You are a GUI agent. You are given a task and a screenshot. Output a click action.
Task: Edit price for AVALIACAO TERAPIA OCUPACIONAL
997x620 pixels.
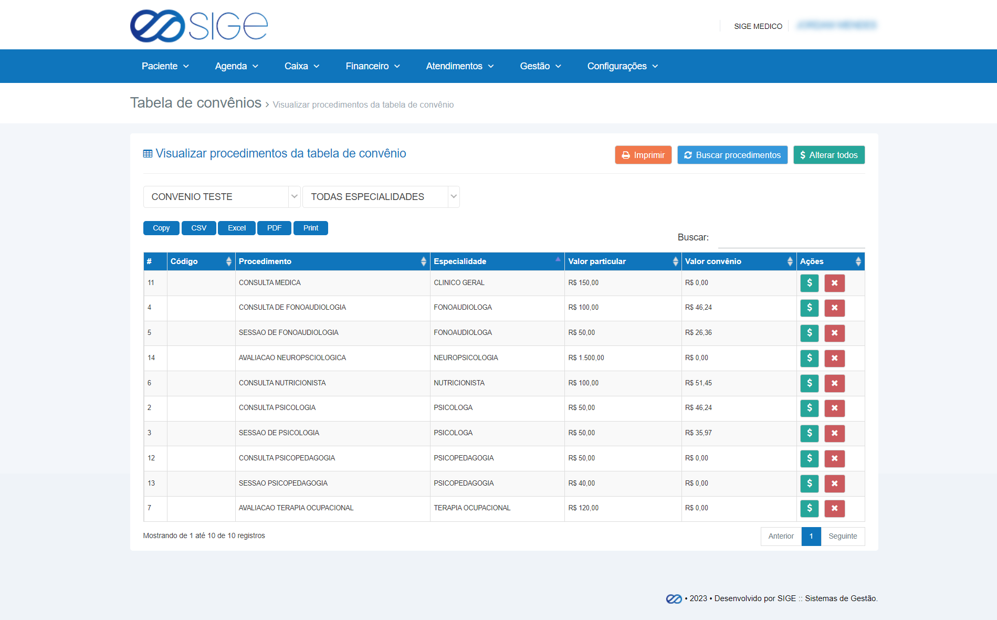809,508
